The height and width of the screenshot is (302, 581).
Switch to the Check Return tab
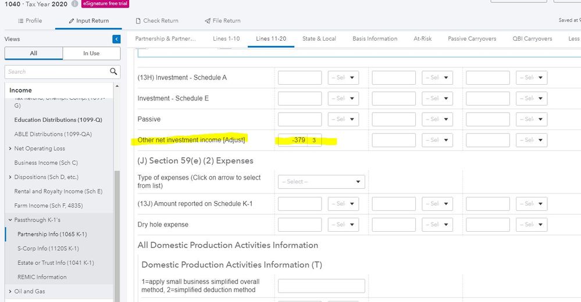tap(157, 21)
